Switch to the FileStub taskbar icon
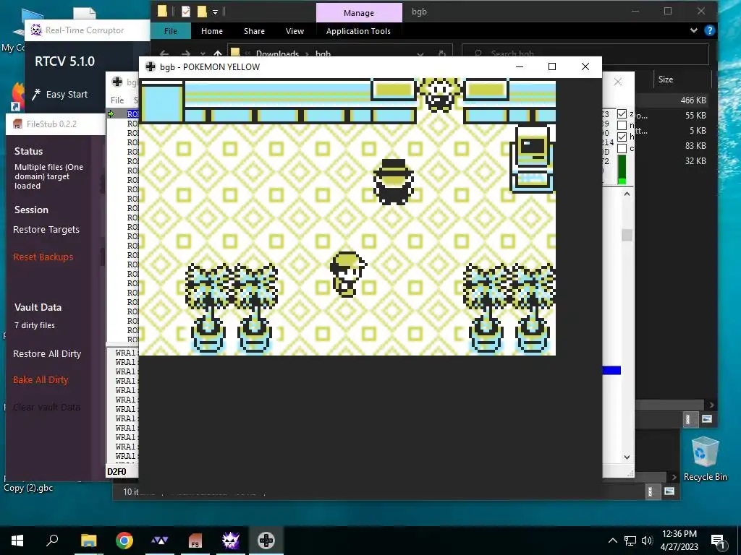The width and height of the screenshot is (741, 555). 195,541
